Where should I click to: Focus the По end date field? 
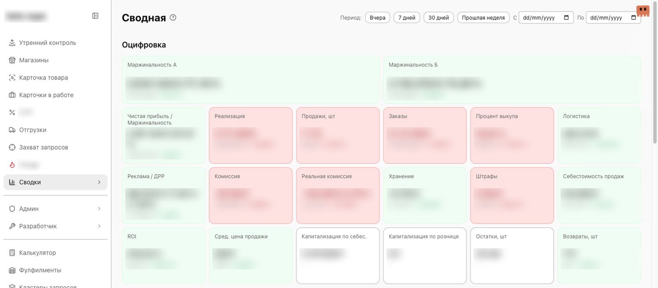click(x=613, y=18)
